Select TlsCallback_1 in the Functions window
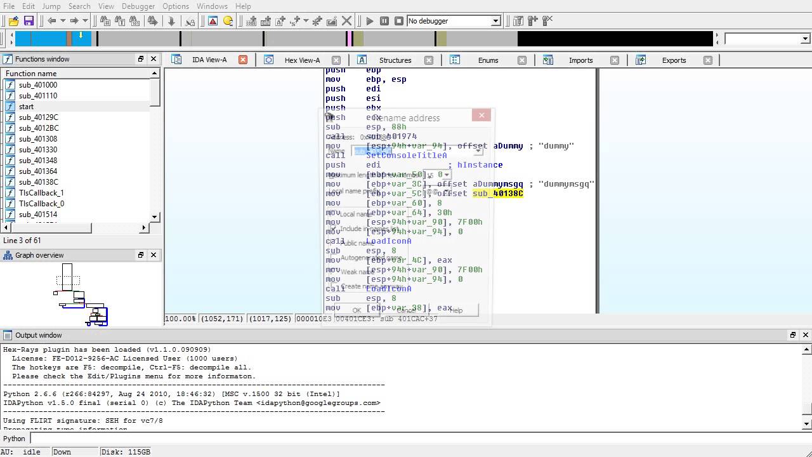This screenshot has width=812, height=457. tap(41, 193)
